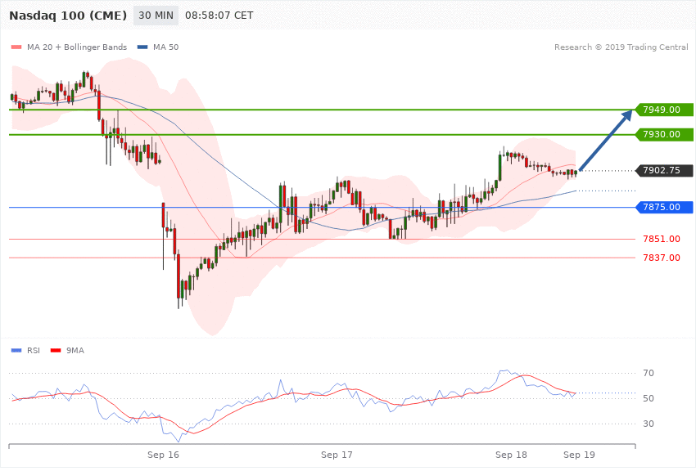Click the blue RSI legend swatch
The width and height of the screenshot is (696, 471).
[x=16, y=351]
